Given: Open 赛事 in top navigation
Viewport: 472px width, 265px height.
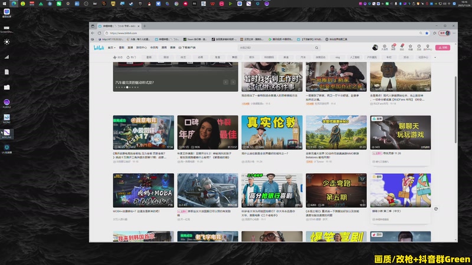Looking at the screenshot, I should click(173, 48).
